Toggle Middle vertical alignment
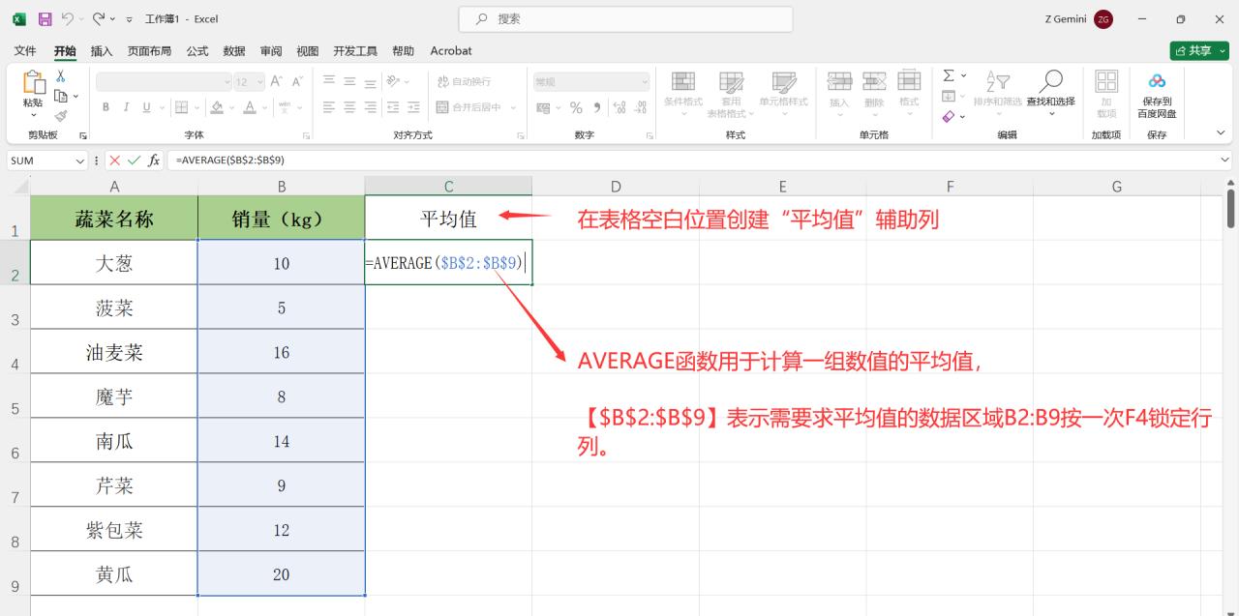Screen dimensions: 1239x616 (350, 82)
